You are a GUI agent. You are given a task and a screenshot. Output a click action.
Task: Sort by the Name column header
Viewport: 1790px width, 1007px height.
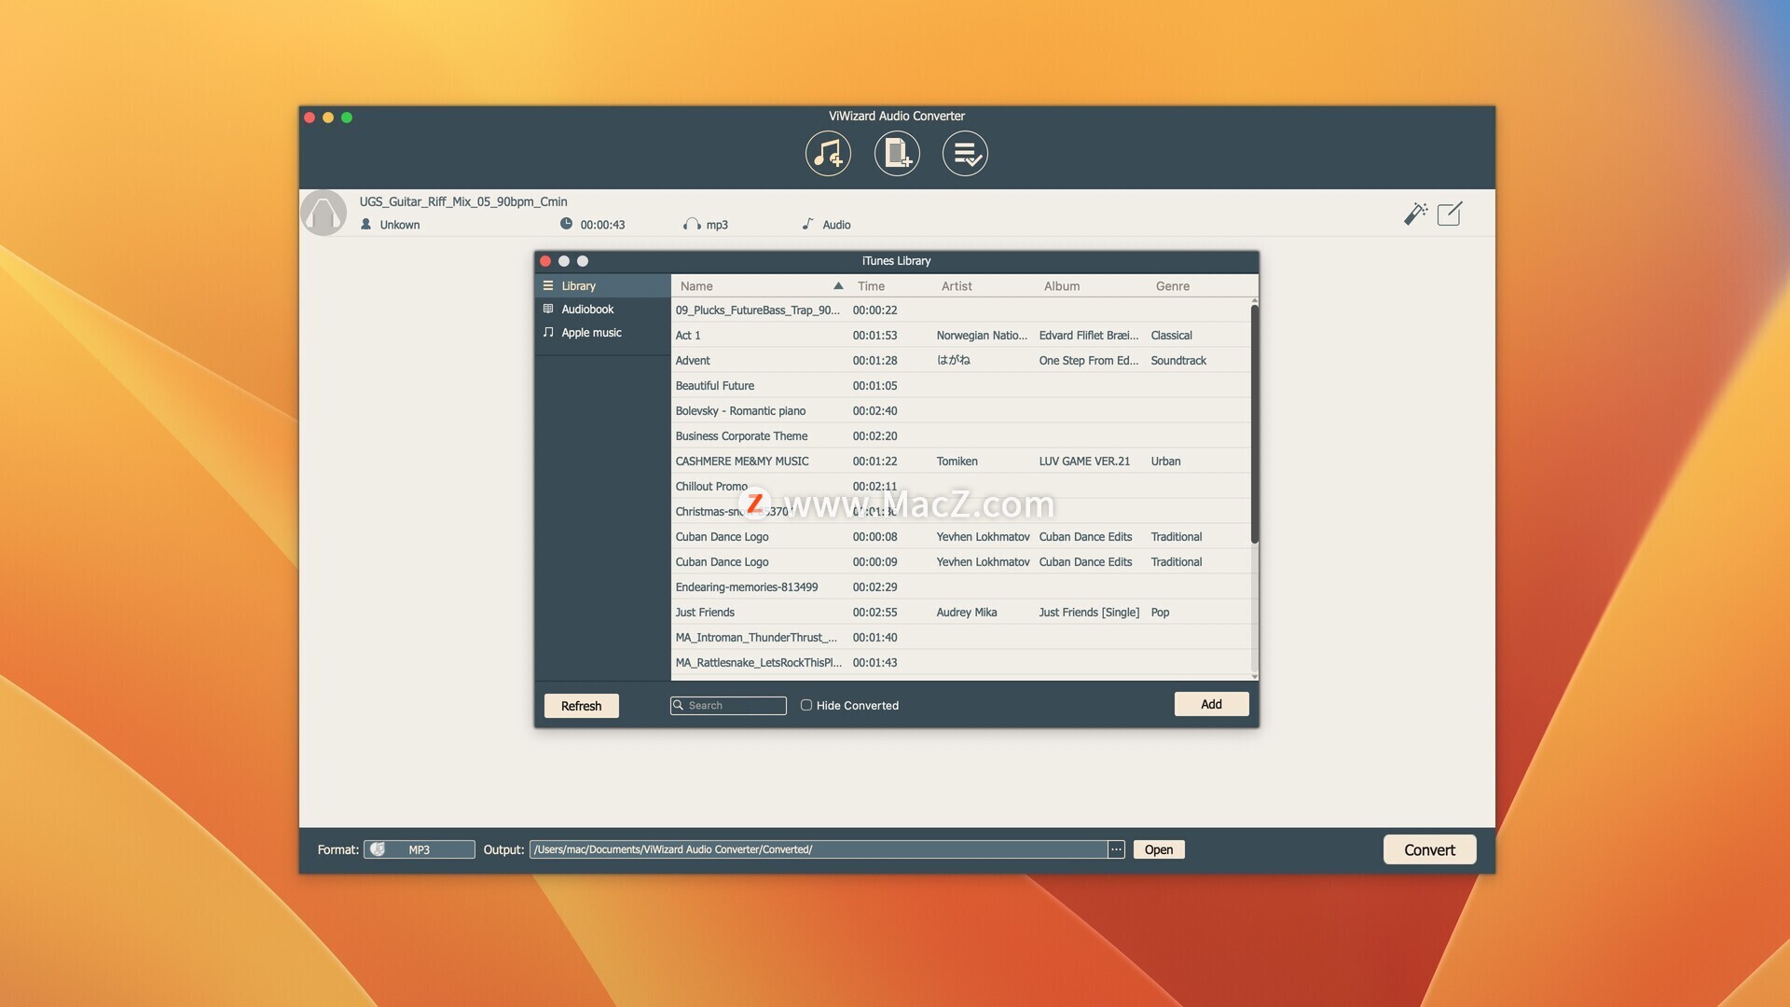[x=760, y=286]
